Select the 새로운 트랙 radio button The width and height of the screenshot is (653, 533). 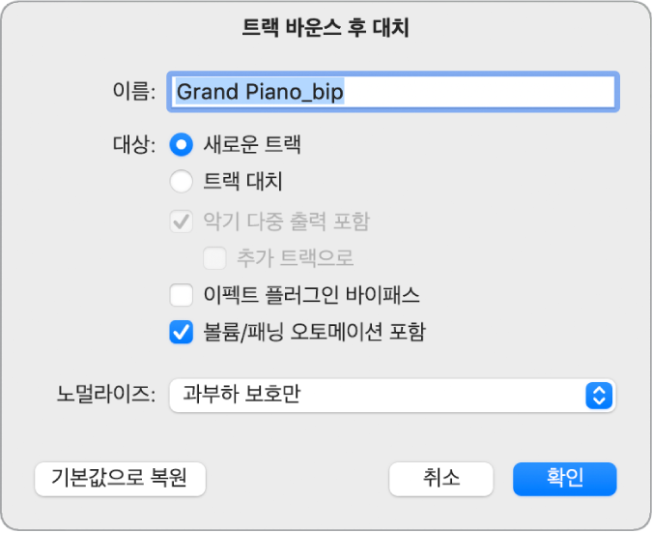point(182,146)
